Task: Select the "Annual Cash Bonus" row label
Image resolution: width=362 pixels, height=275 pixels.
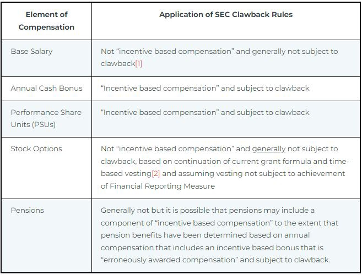Action: 46,89
